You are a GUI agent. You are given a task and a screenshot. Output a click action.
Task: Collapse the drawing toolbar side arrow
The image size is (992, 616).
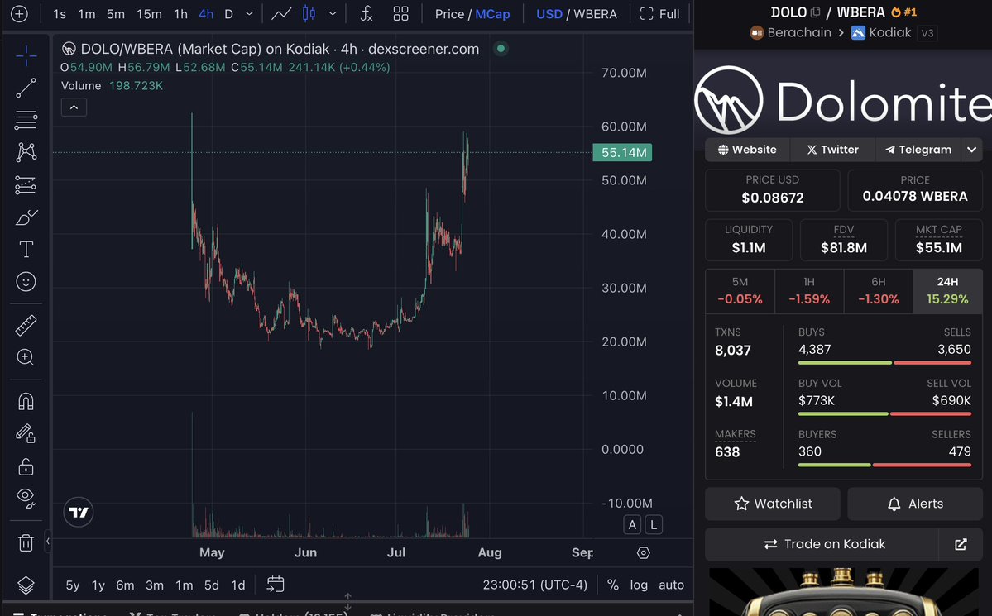(48, 542)
